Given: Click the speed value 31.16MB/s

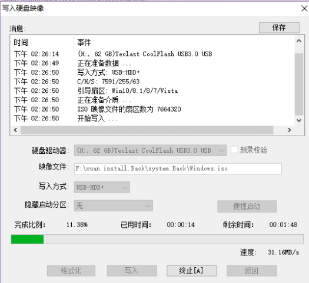Looking at the screenshot, I should click(x=283, y=252).
